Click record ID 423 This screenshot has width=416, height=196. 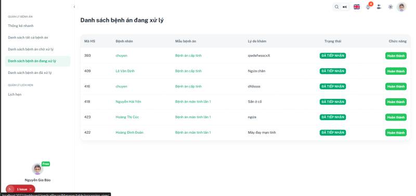(x=87, y=117)
